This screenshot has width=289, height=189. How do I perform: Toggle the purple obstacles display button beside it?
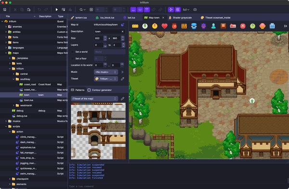tap(178, 10)
